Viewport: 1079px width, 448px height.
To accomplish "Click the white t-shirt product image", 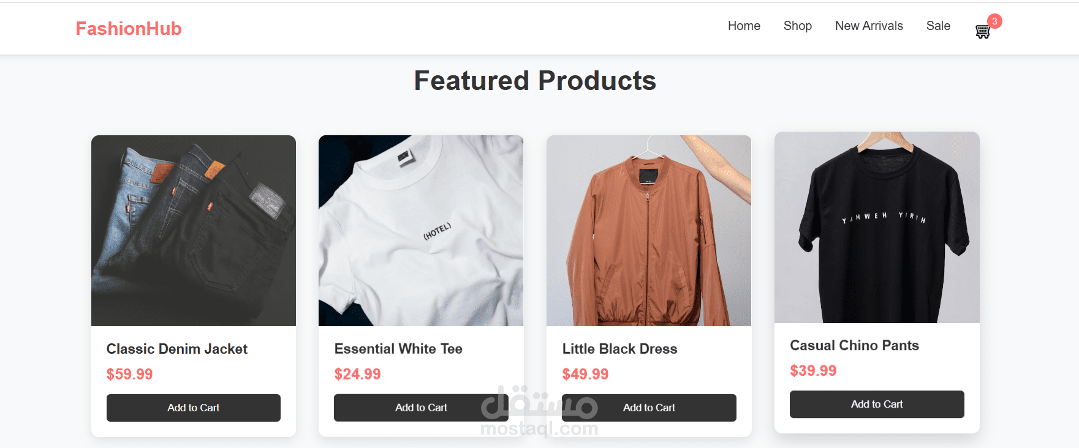I will (x=421, y=231).
